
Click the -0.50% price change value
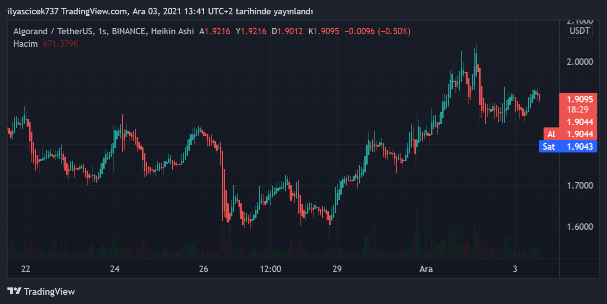394,32
